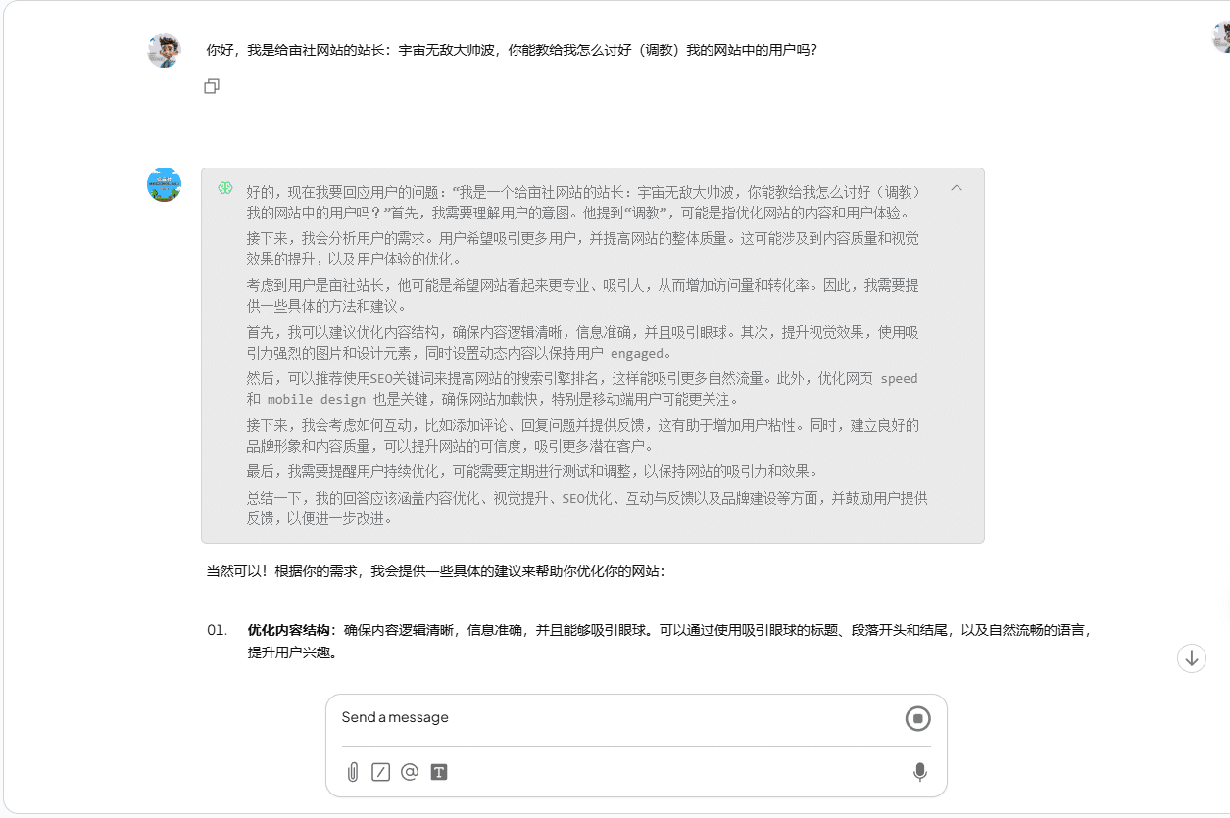Open the partially visible top-right avatar

pyautogui.click(x=1221, y=37)
